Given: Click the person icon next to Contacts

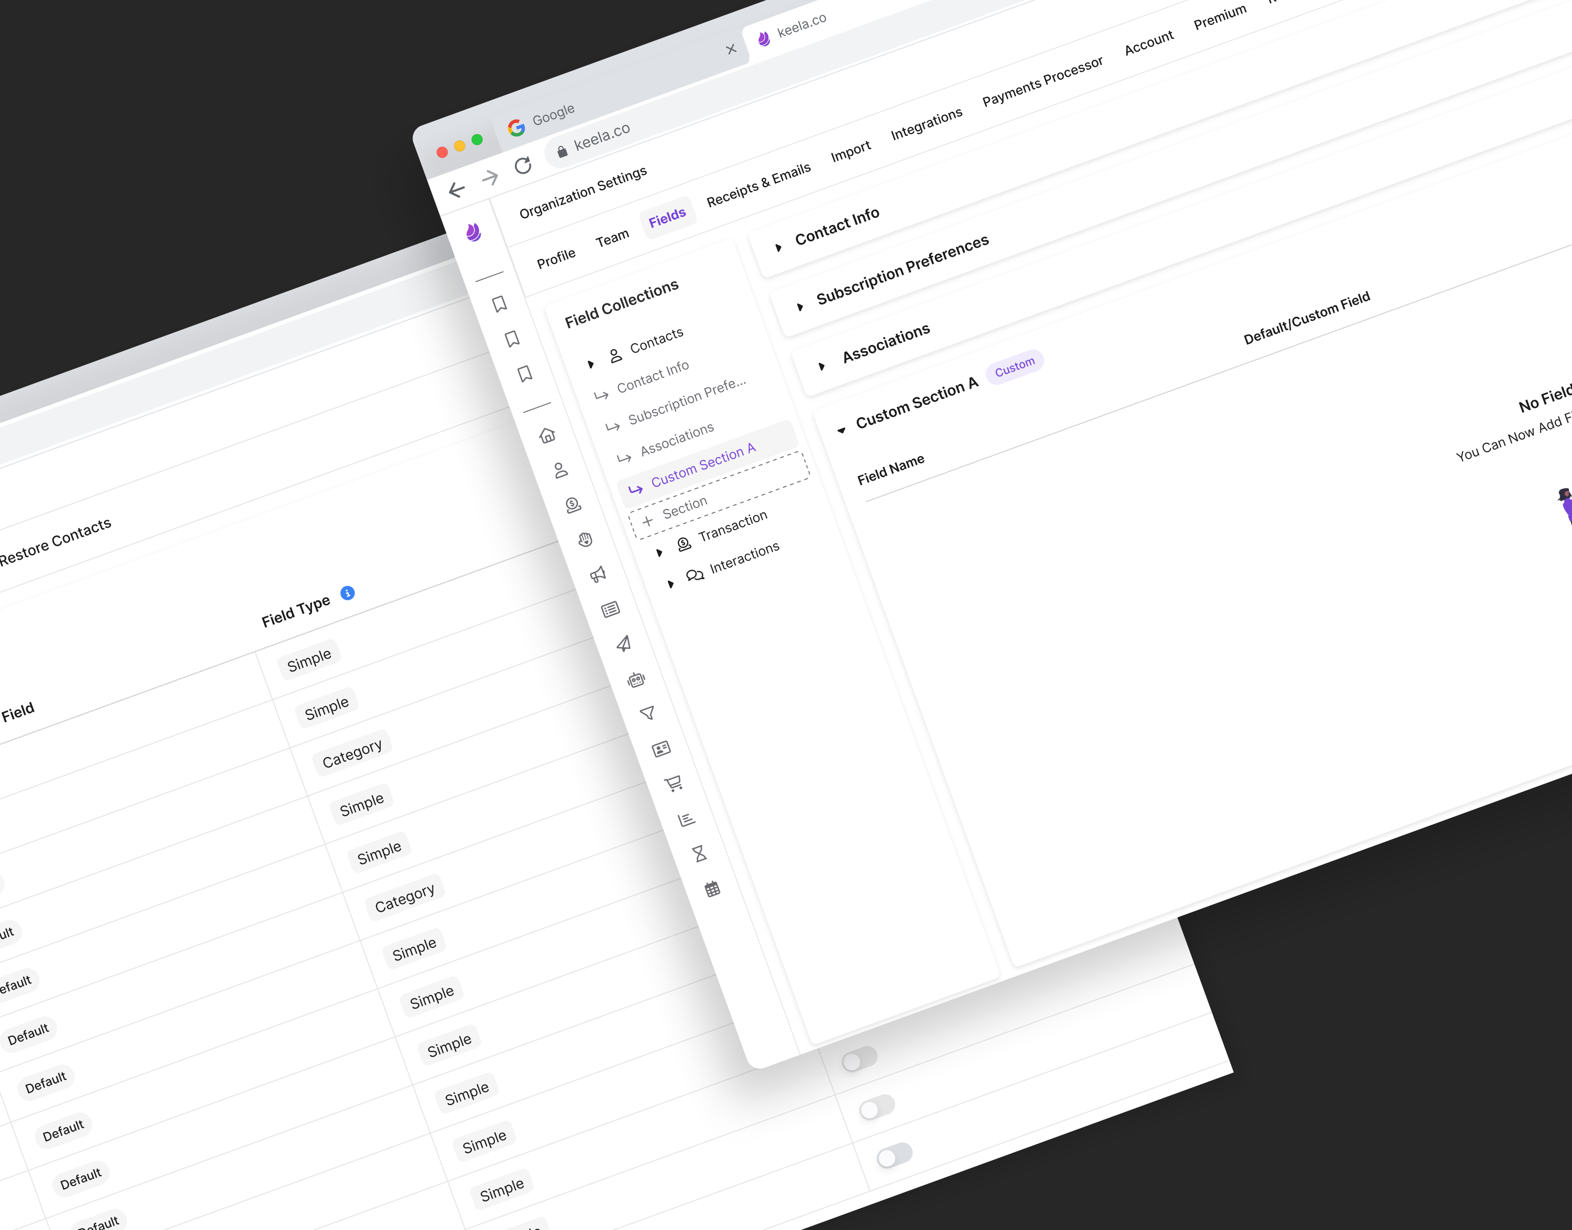Looking at the screenshot, I should (x=615, y=356).
